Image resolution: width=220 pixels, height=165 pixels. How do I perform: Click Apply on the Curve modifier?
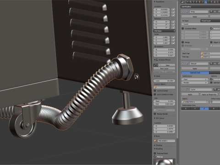click(x=190, y=94)
